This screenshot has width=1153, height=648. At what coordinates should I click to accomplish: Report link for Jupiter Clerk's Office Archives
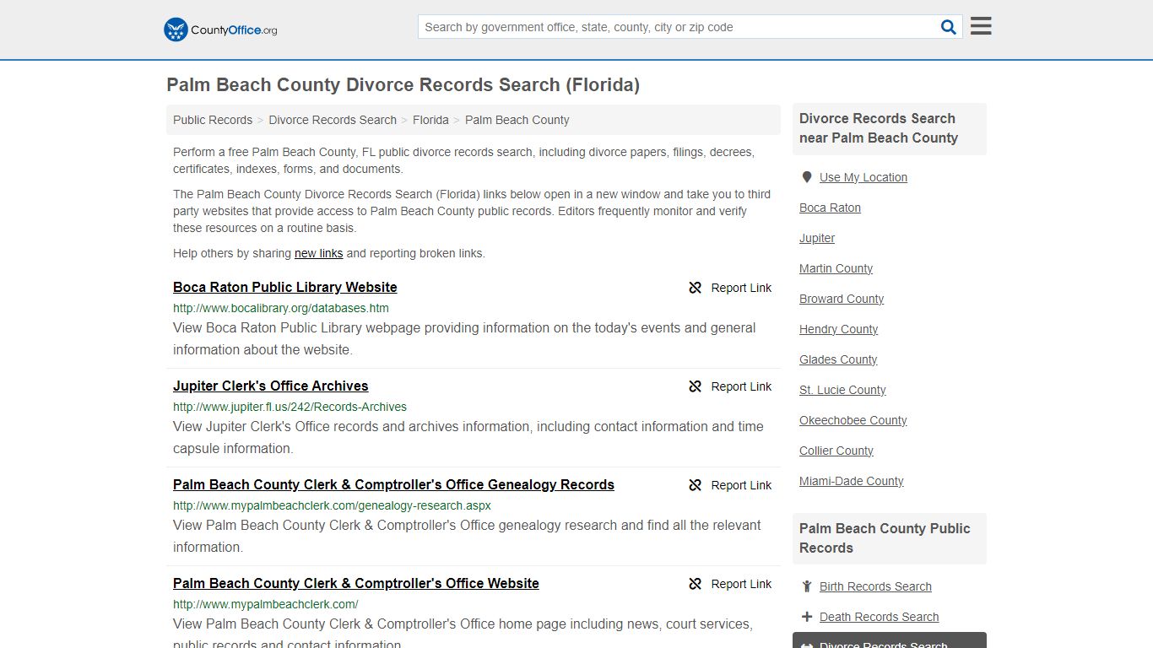pyautogui.click(x=730, y=386)
